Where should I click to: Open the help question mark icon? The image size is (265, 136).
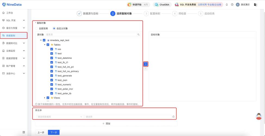click(232, 5)
